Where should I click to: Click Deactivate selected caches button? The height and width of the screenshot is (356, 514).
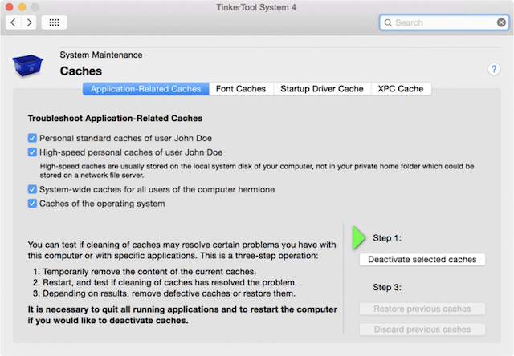pyautogui.click(x=422, y=260)
